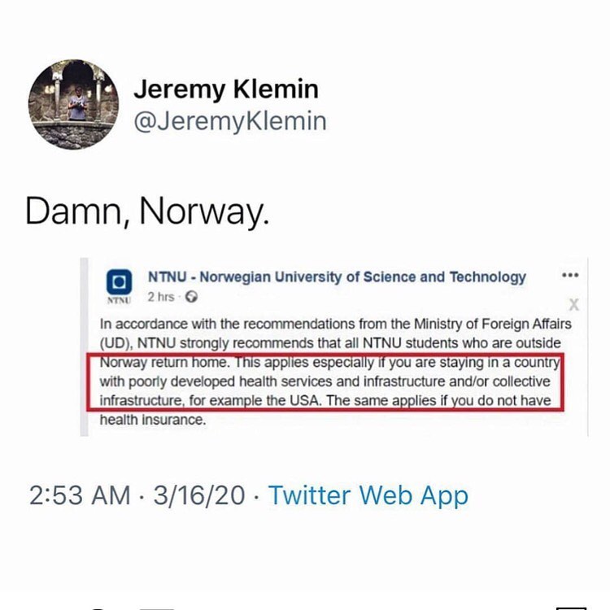Open the NTNU Norwegian University page name
The width and height of the screenshot is (610, 610).
click(x=337, y=277)
